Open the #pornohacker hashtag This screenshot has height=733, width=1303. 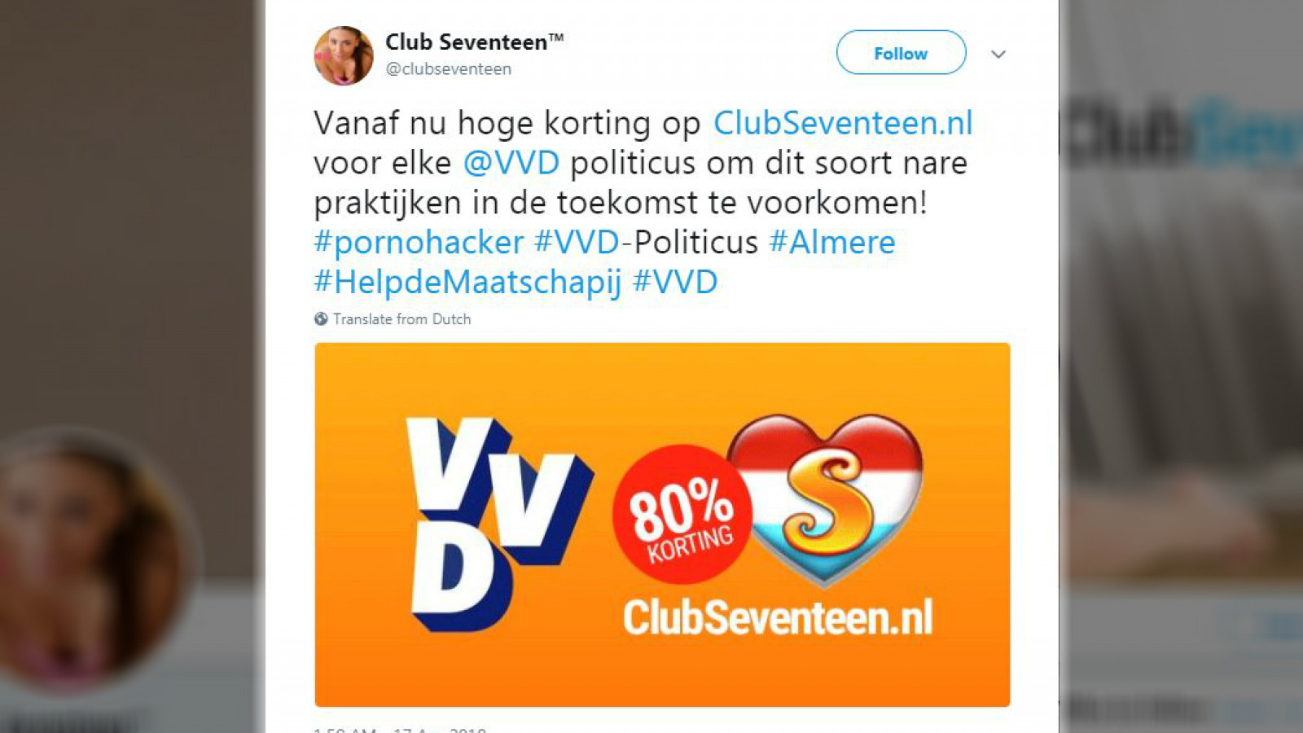click(x=419, y=243)
